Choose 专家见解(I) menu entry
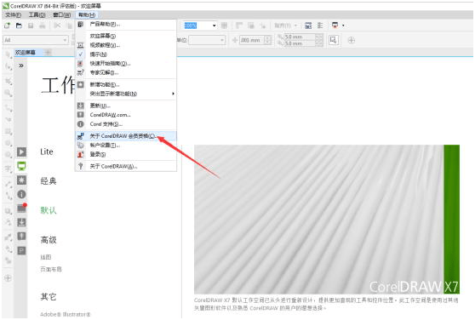The height and width of the screenshot is (320, 475). (104, 72)
